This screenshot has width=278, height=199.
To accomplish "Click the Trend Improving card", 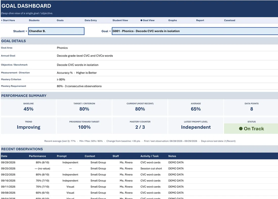I will (28, 126).
